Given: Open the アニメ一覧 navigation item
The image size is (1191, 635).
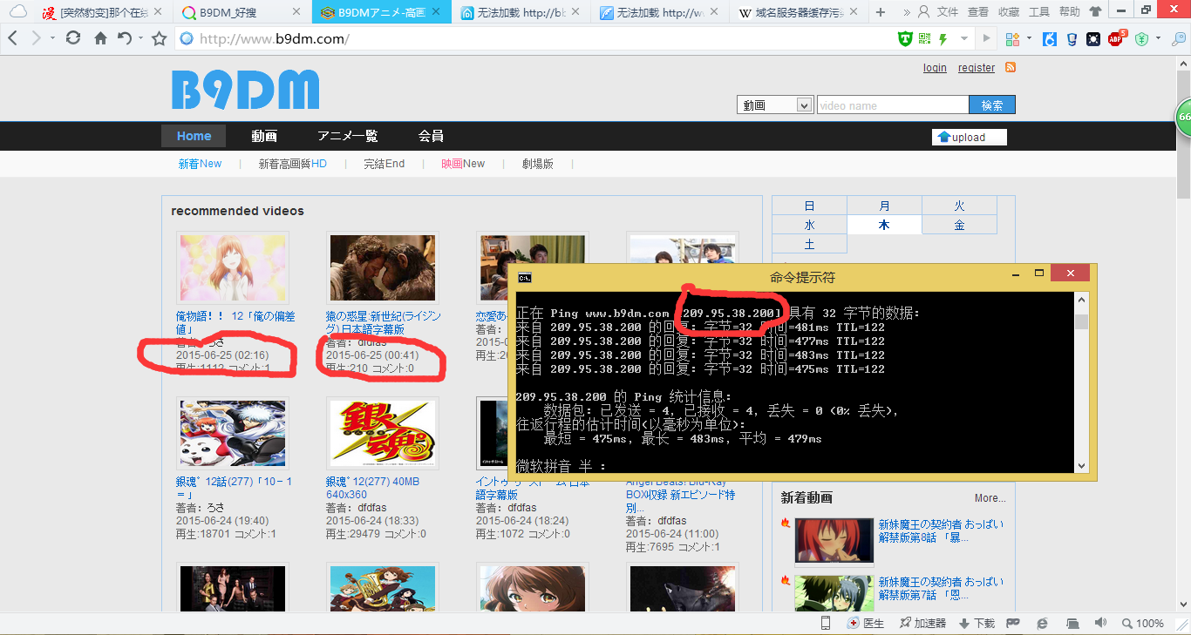Looking at the screenshot, I should [347, 136].
